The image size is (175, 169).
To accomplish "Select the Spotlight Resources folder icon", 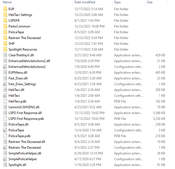I will (x=5, y=49).
